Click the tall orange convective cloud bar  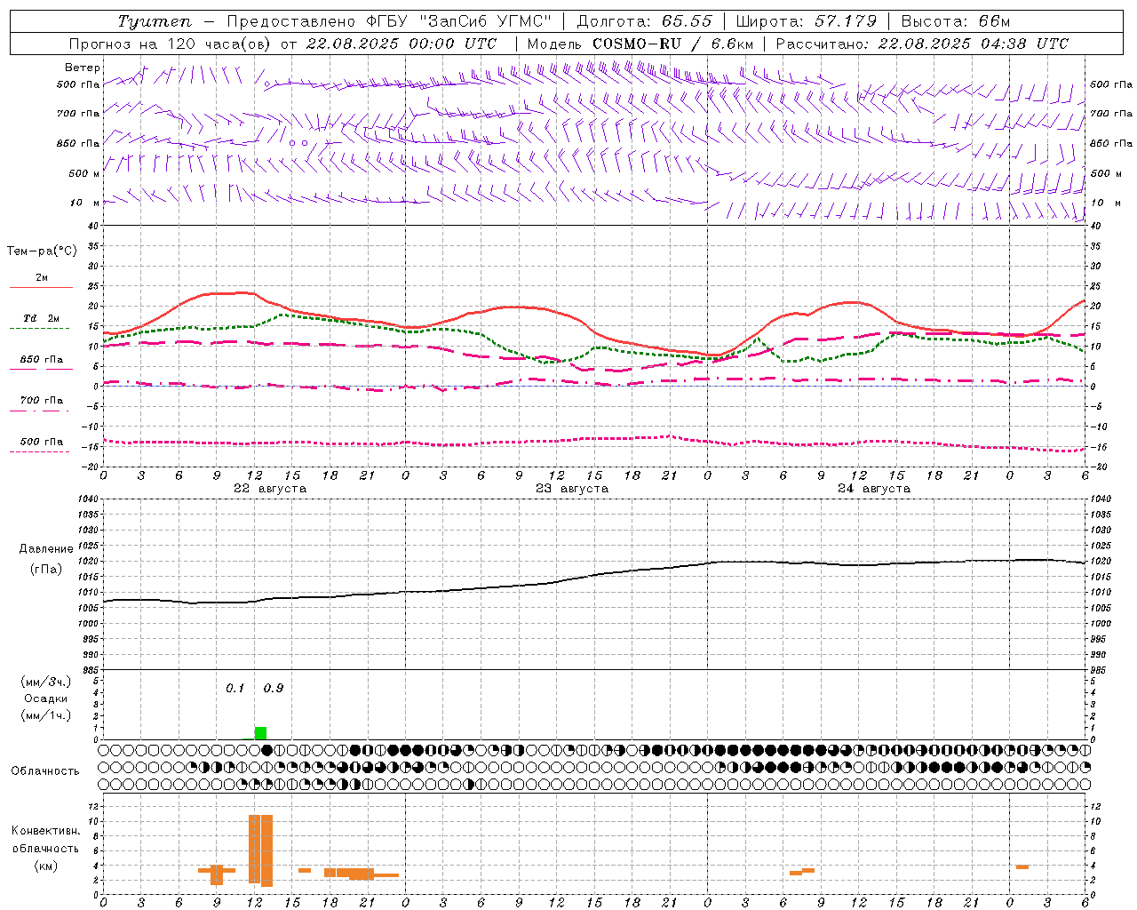tap(260, 850)
